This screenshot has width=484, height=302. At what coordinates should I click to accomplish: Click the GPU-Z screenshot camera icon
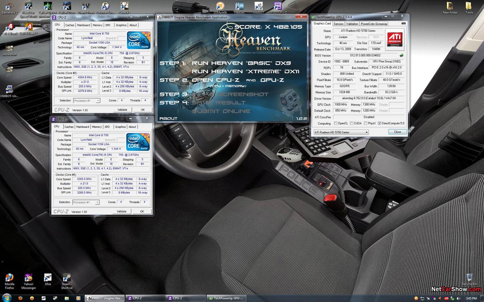(403, 23)
